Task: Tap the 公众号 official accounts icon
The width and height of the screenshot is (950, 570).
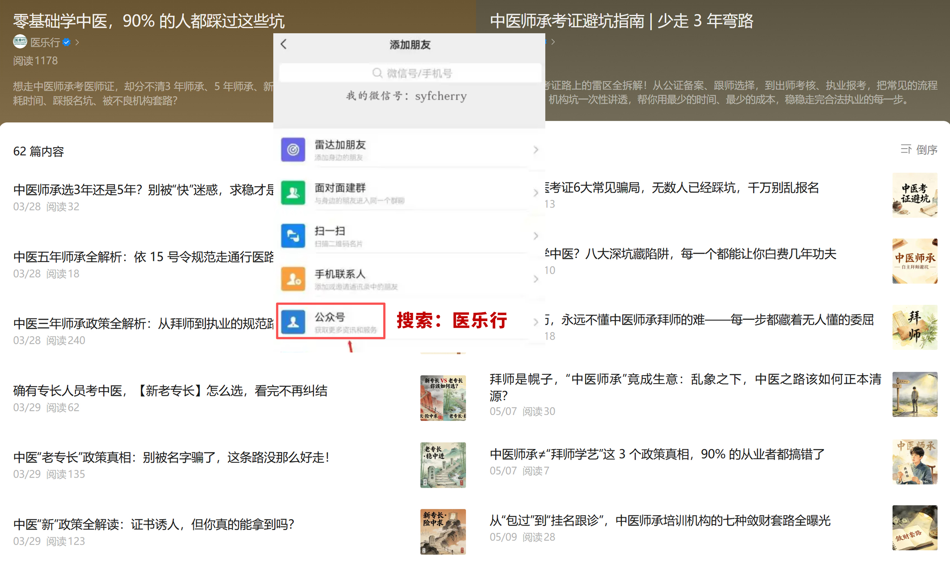Action: pyautogui.click(x=293, y=322)
